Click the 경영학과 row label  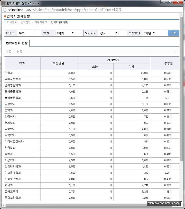tap(10, 129)
